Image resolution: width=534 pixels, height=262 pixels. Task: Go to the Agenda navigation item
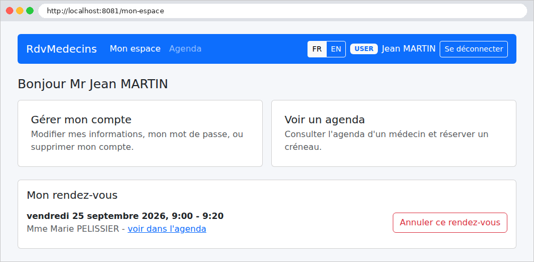(185, 48)
